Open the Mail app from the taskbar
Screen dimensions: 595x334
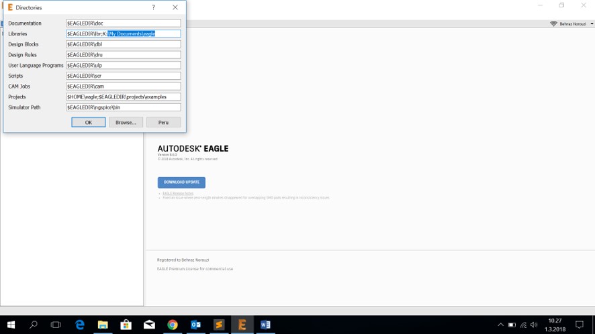point(149,325)
